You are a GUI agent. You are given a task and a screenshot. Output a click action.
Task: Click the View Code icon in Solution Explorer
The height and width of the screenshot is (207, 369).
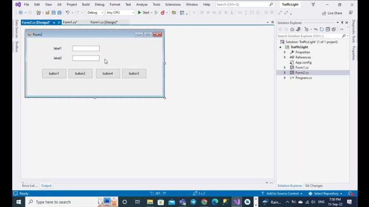tap(342, 29)
